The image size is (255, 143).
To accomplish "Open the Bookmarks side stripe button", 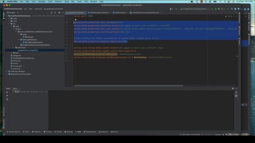I will point(4,124).
